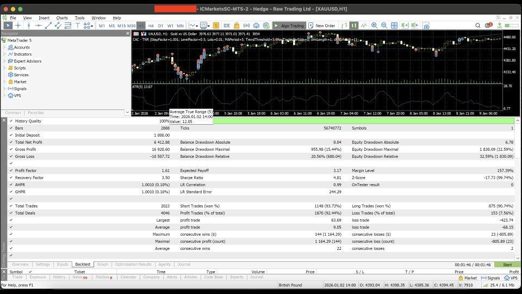Screen dimensions: 522x294
Task: Click the backtest report down scroll arrow
Action: (x=518, y=258)
